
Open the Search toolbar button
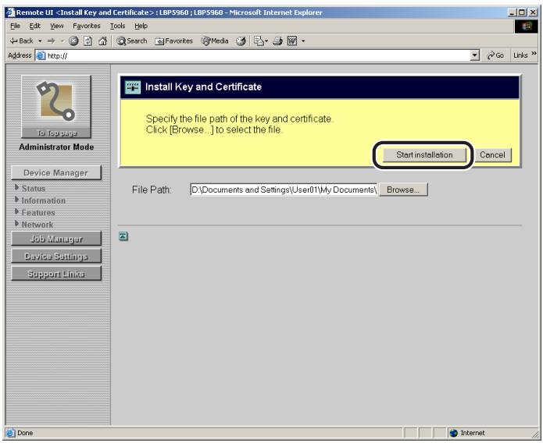[131, 41]
